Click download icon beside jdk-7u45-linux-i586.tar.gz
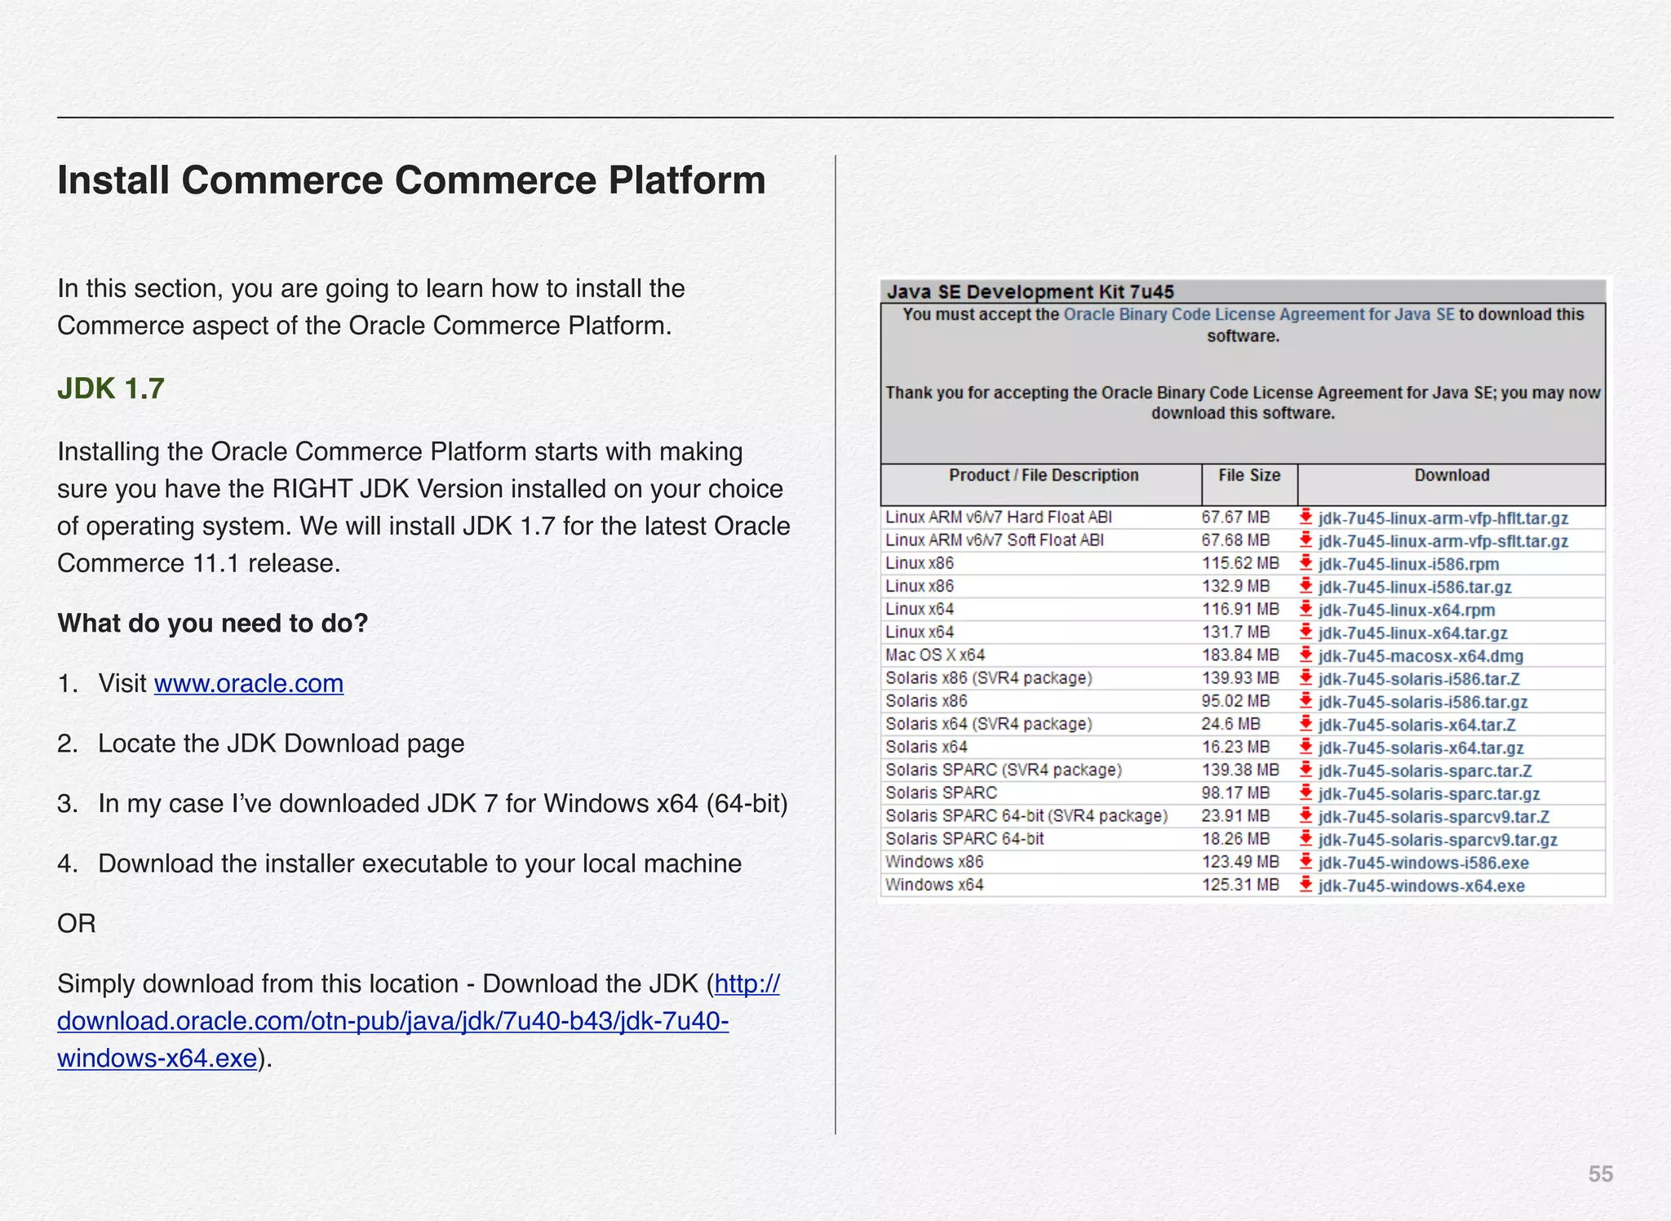1671x1221 pixels. coord(1305,585)
